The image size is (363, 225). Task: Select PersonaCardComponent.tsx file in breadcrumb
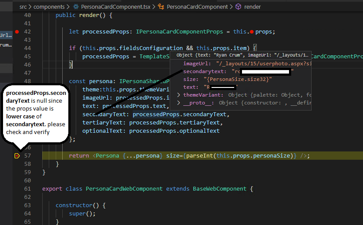[x=116, y=7]
